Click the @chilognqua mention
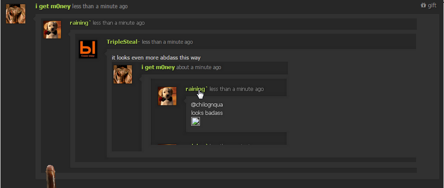Screen dimensions: 444x188 tap(207, 105)
